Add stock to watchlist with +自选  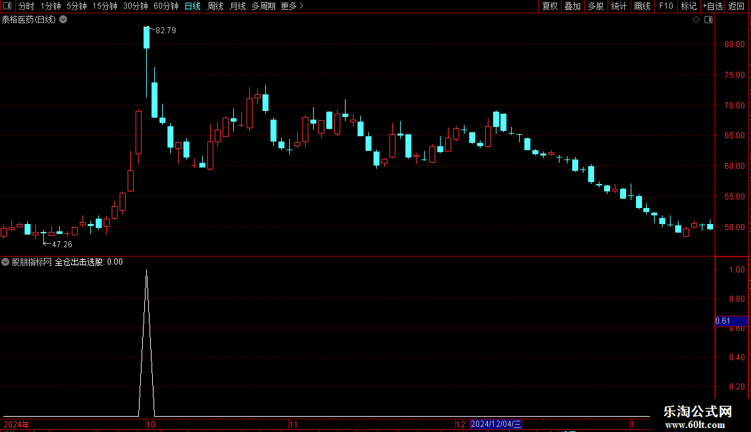[712, 6]
